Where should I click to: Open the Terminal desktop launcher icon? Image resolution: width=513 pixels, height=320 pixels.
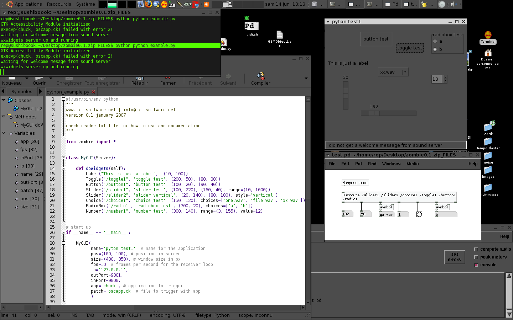pyautogui.click(x=488, y=37)
